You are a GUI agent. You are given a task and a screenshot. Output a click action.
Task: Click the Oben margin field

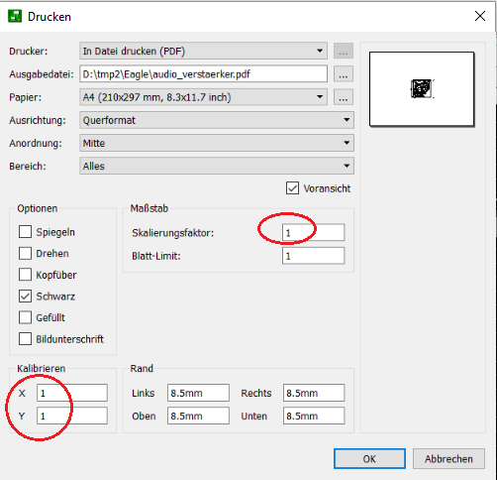[x=198, y=416]
